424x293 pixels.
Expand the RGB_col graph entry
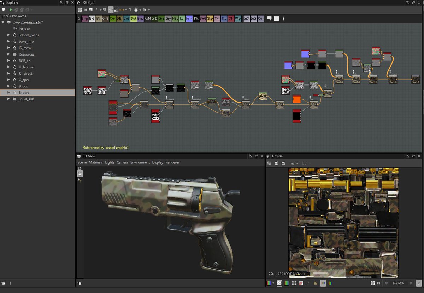tap(9, 61)
